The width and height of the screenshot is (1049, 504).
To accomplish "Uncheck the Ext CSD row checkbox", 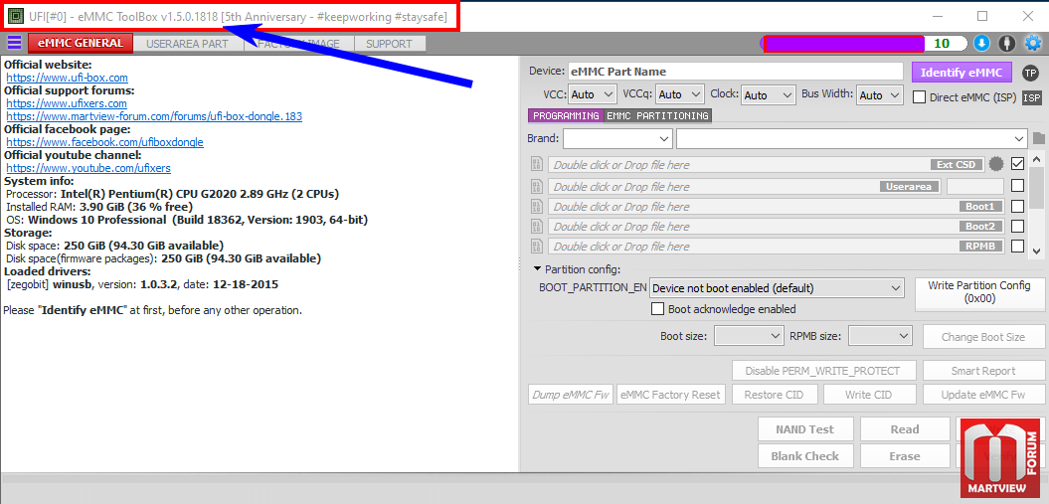I will (x=1017, y=163).
